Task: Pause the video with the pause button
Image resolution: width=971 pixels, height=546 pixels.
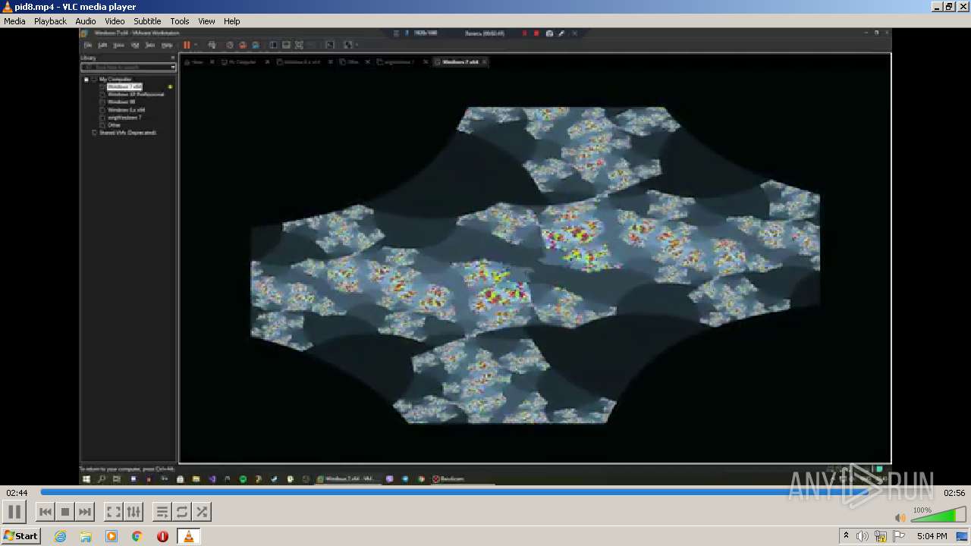Action: tap(14, 512)
